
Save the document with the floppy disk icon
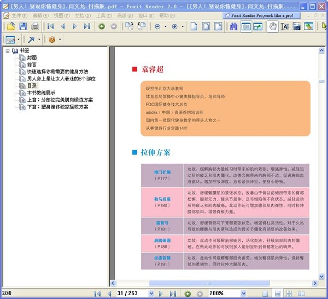tap(23, 26)
